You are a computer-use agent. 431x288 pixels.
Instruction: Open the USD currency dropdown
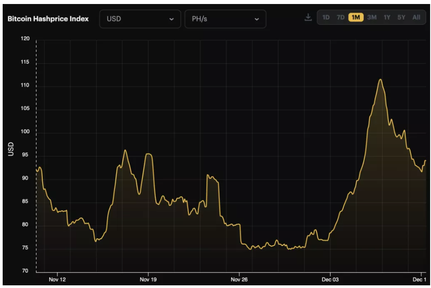coord(140,19)
